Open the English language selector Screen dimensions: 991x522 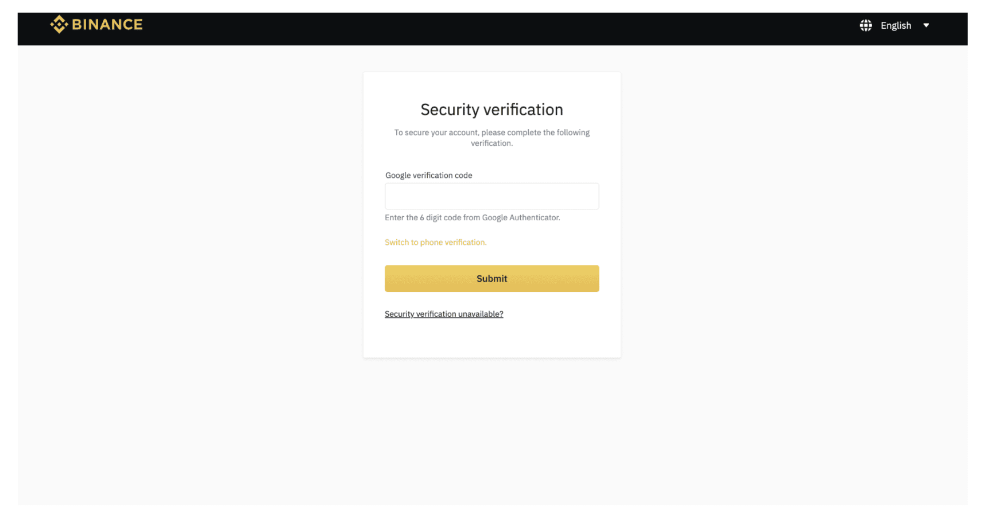[x=895, y=25]
